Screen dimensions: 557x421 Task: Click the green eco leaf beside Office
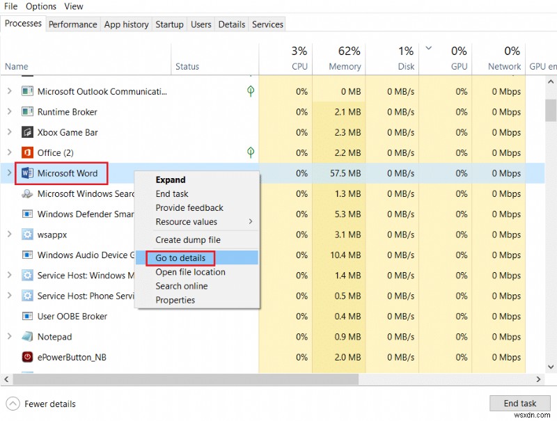[251, 152]
